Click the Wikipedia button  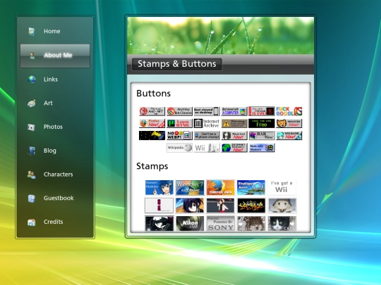(x=179, y=148)
